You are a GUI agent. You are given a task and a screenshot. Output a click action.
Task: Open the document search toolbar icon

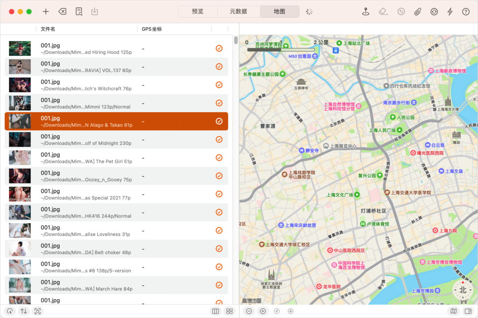pos(79,11)
